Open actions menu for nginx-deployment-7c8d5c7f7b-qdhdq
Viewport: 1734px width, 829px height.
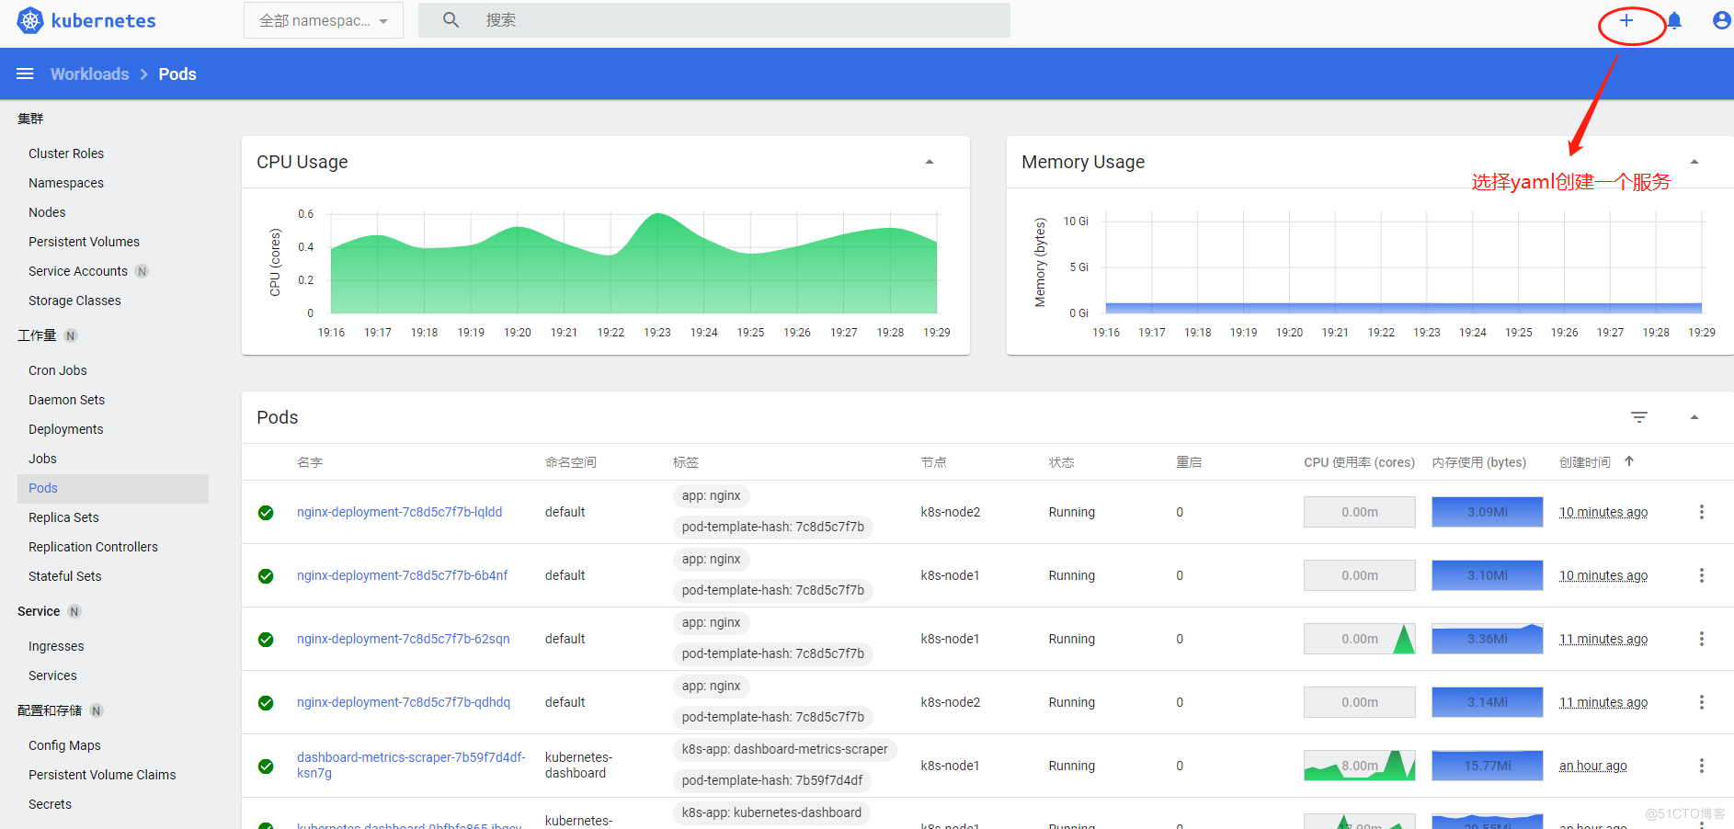[x=1701, y=702]
